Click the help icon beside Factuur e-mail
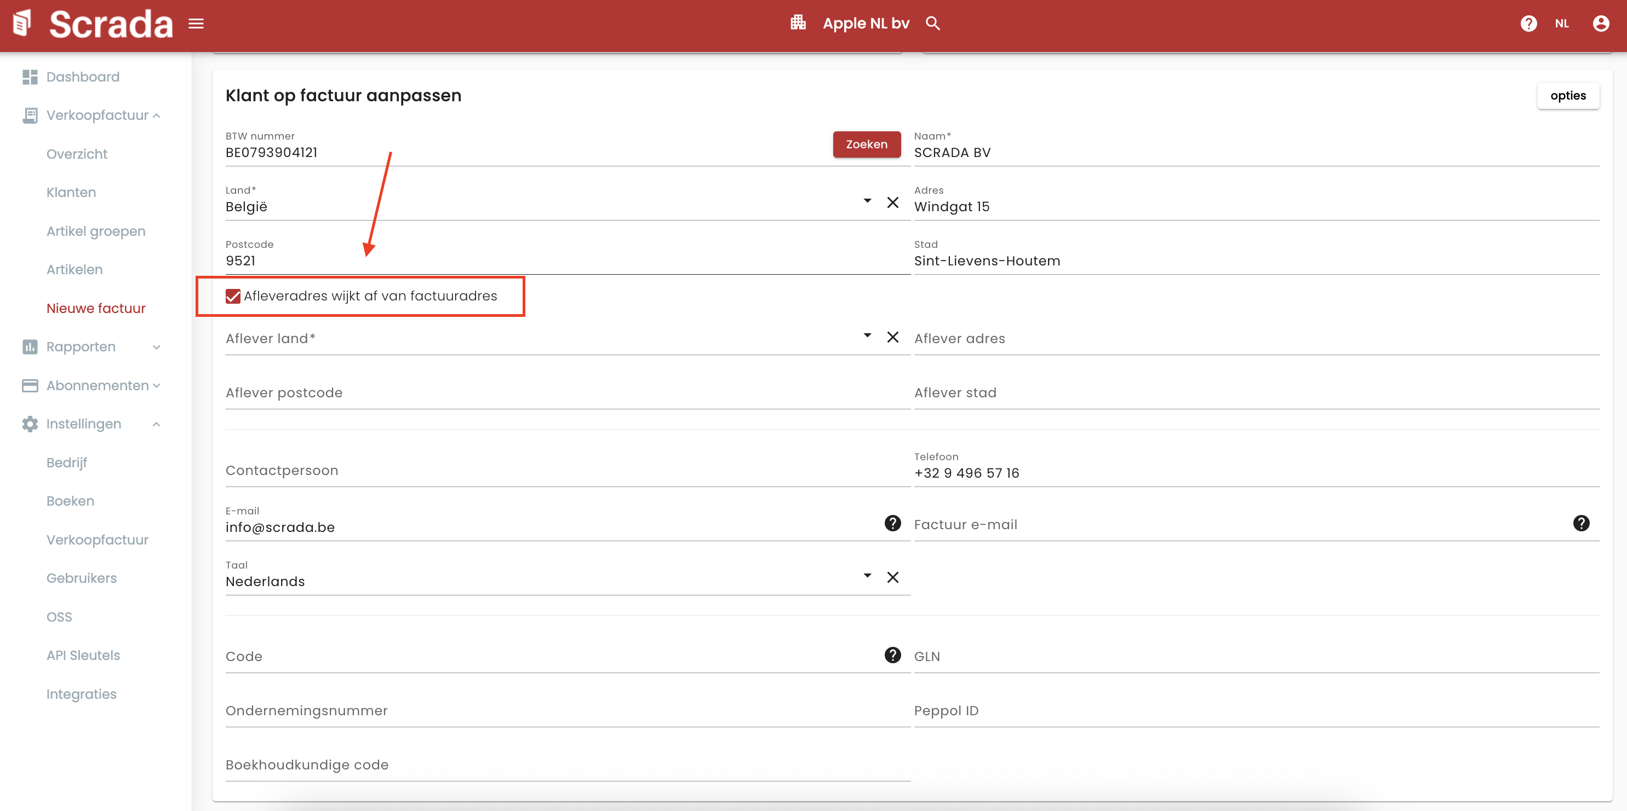This screenshot has width=1627, height=811. point(1581,523)
